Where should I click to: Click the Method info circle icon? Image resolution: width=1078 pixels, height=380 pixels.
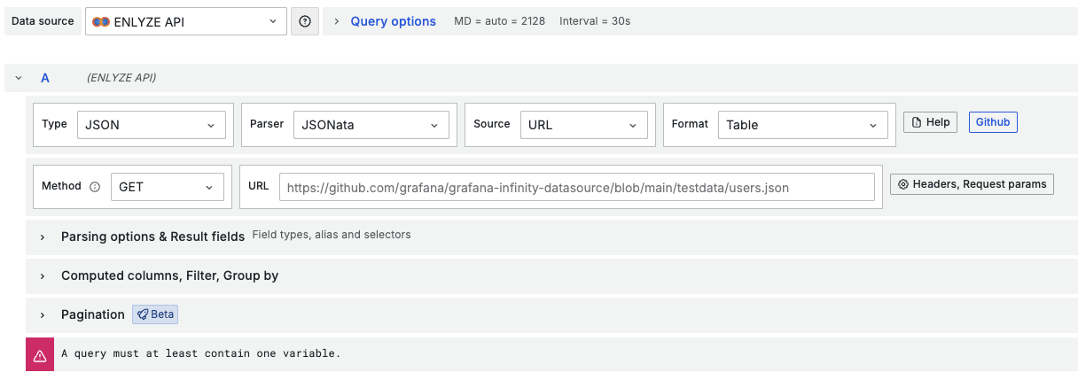[x=95, y=187]
